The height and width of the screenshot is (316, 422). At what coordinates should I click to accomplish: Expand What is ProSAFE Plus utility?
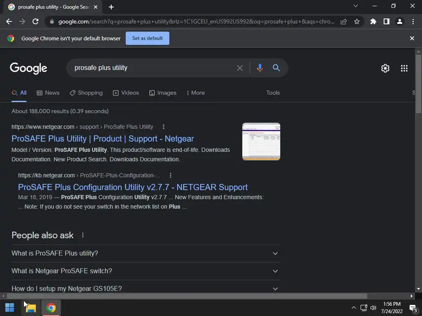coord(145,253)
